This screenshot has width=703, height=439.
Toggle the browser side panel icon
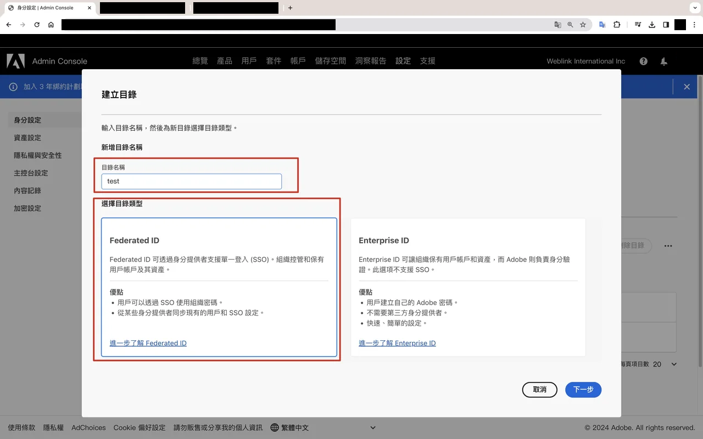click(666, 25)
